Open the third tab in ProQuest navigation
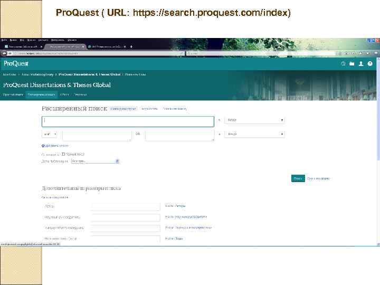 [x=64, y=94]
